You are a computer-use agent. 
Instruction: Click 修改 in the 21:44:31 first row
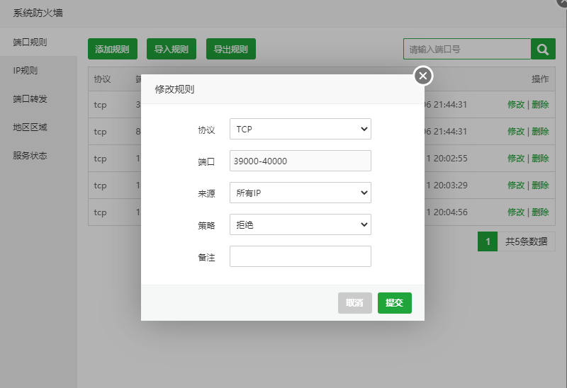click(516, 105)
